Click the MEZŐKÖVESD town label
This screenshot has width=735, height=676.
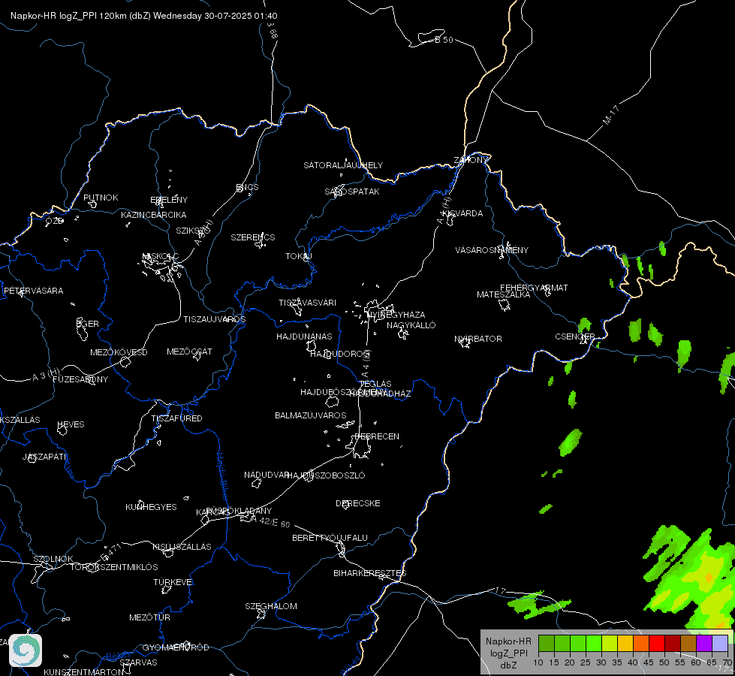pyautogui.click(x=119, y=352)
